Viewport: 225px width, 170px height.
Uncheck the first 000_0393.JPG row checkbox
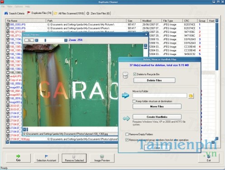8,24
